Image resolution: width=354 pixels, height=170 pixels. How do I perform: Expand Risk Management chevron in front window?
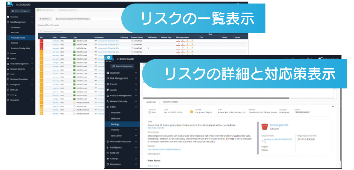tap(136, 78)
